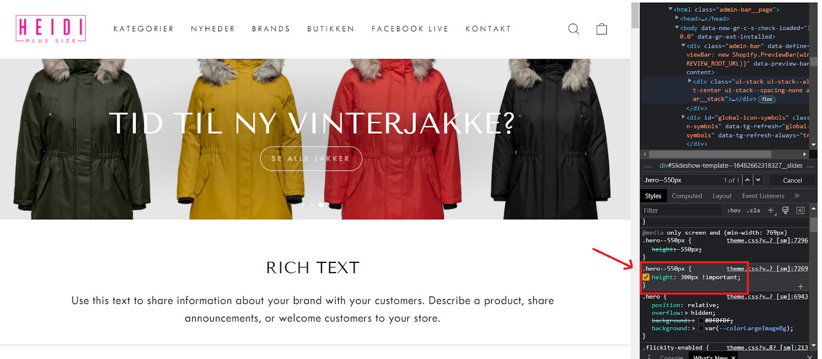Expand the head element node

click(x=677, y=18)
